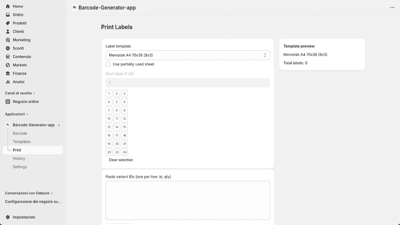Click the Finanze bank icon

pyautogui.click(x=8, y=73)
